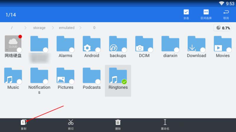Tap the Rename (重命名) icon

click(x=165, y=122)
